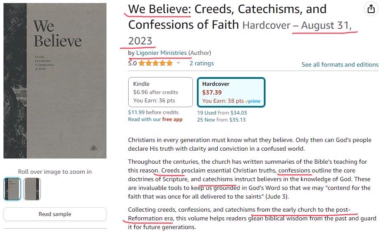Select the Kindle format option
The width and height of the screenshot is (392, 233).
(160, 92)
